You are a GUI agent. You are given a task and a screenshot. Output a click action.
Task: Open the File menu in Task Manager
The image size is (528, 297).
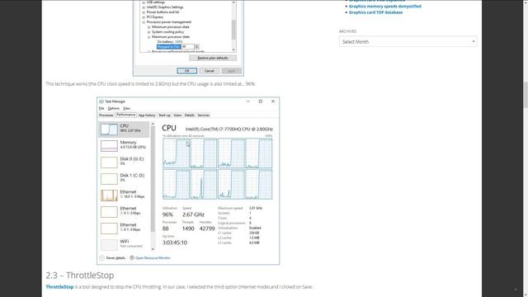(x=101, y=108)
